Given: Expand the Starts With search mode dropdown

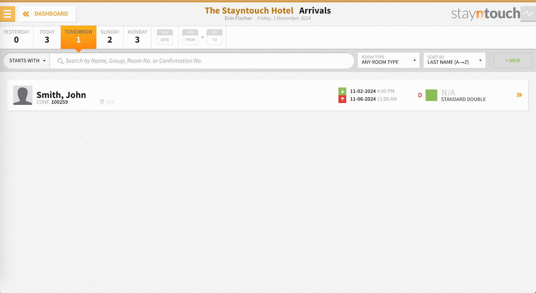Looking at the screenshot, I should 27,61.
